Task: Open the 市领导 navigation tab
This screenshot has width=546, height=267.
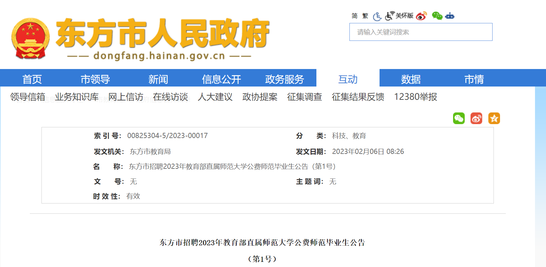Action: click(x=95, y=79)
